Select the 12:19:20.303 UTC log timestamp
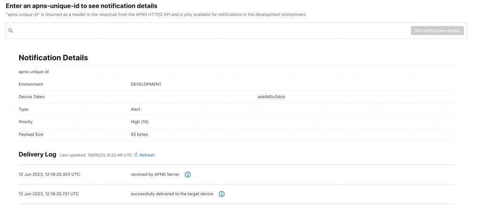 pos(49,175)
